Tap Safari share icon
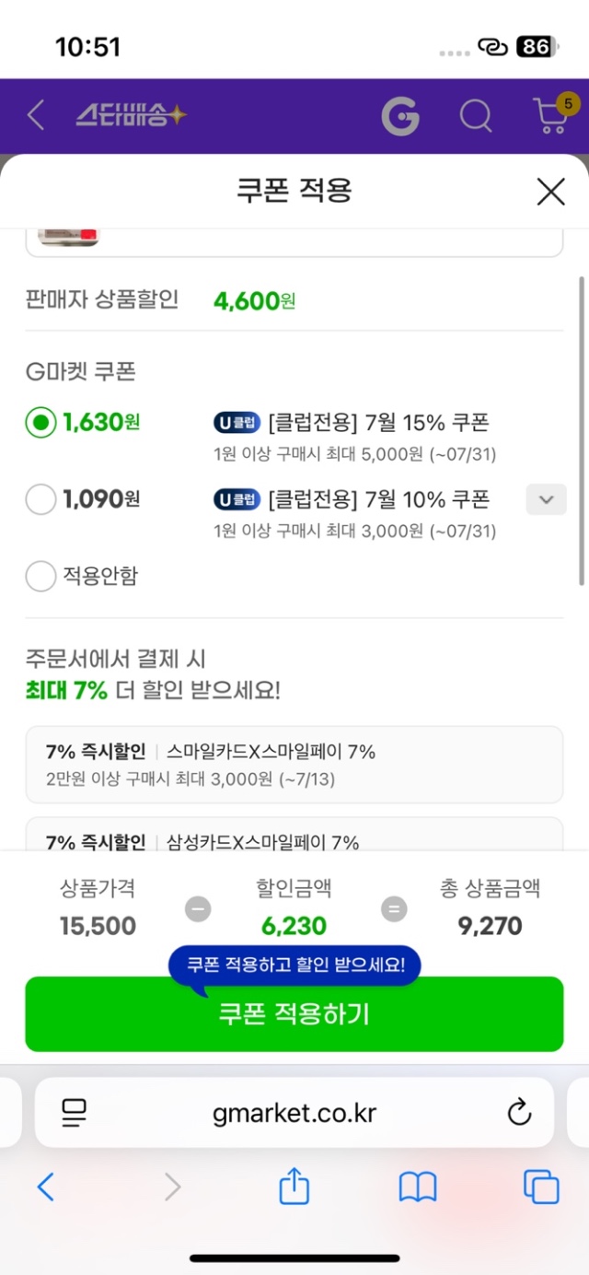Screen dimensions: 589x1275 [294, 1186]
